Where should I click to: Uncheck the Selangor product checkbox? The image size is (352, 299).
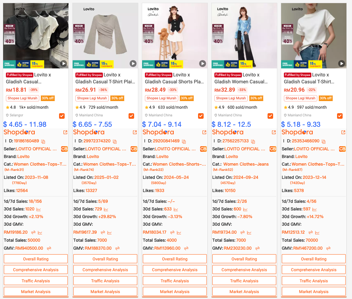(x=62, y=116)
